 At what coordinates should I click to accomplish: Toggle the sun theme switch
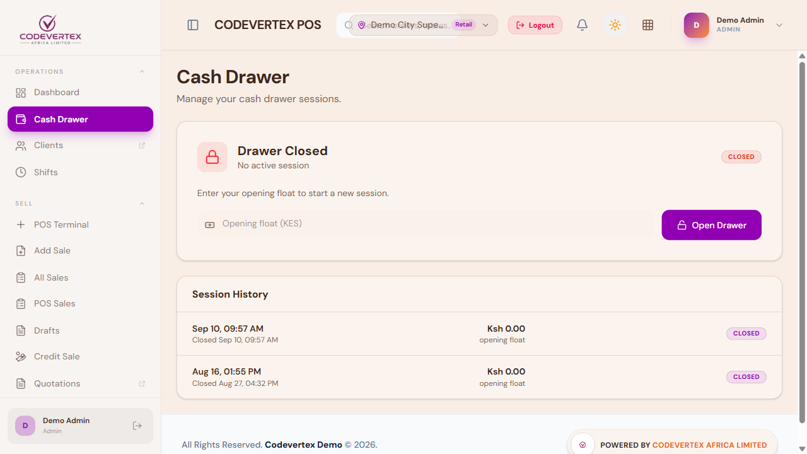(x=615, y=25)
